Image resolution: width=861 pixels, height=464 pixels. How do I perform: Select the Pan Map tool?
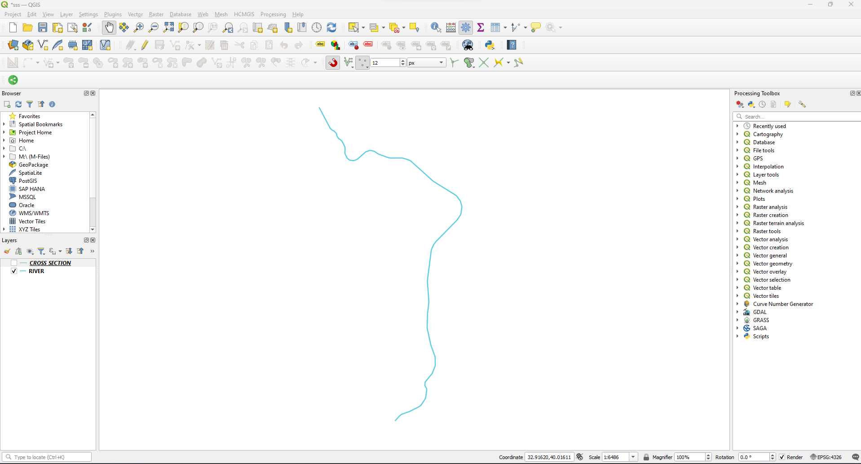coord(109,27)
